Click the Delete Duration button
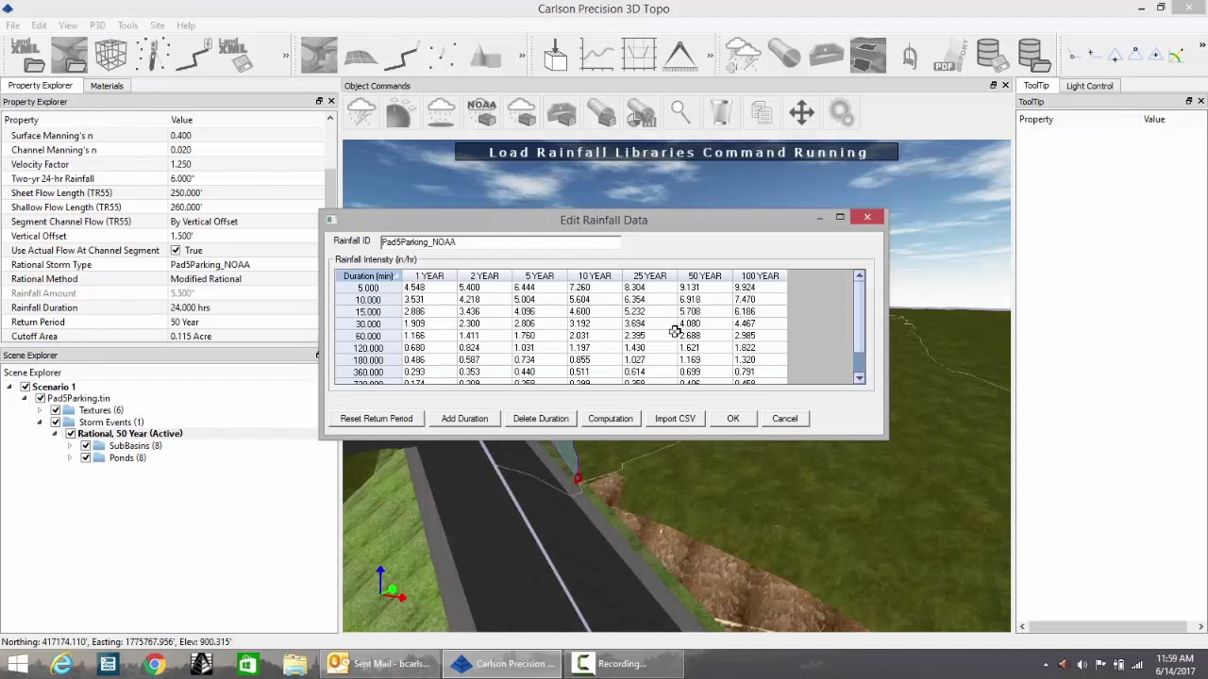Image resolution: width=1208 pixels, height=679 pixels. click(541, 419)
